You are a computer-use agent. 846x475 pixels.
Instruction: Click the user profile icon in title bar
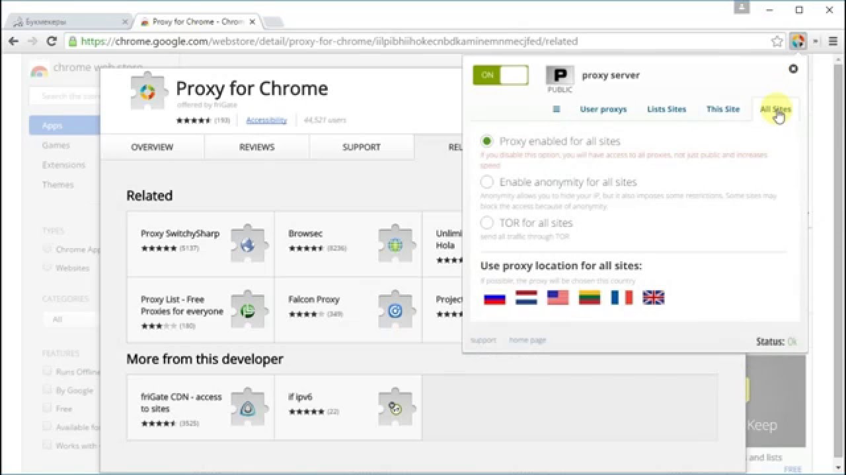coord(742,7)
